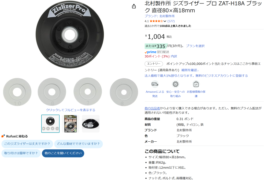The height and width of the screenshot is (182, 268).
Task: Click the prime logo checkmark
Action: click(146, 52)
